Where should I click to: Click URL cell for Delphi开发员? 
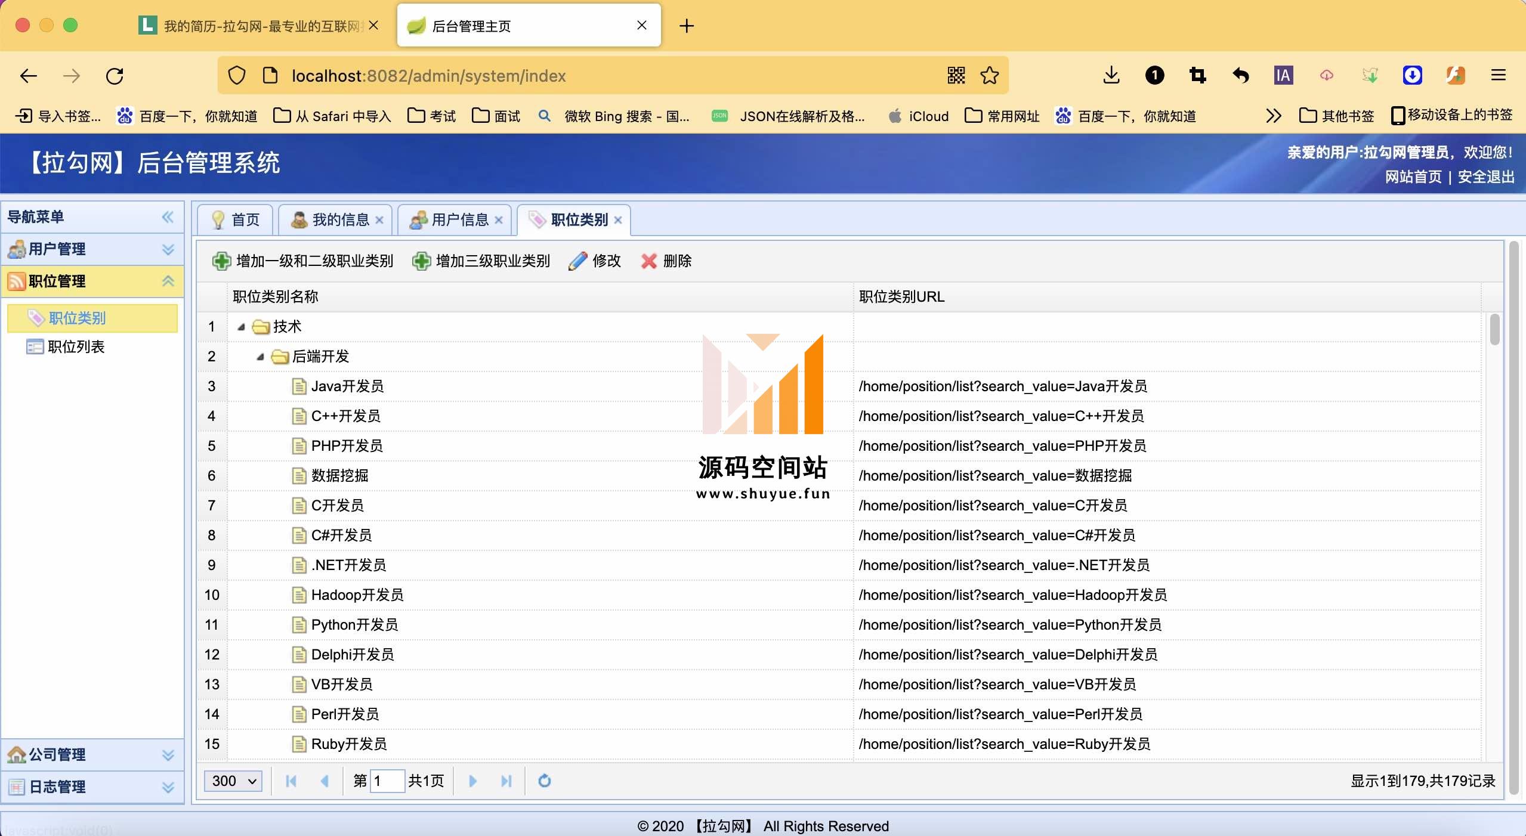point(1167,655)
